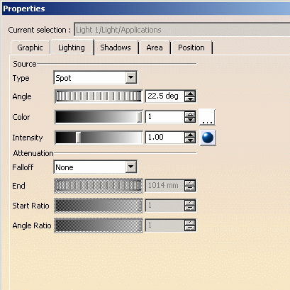
Task: Click the Color gradient slider
Action: [99, 117]
